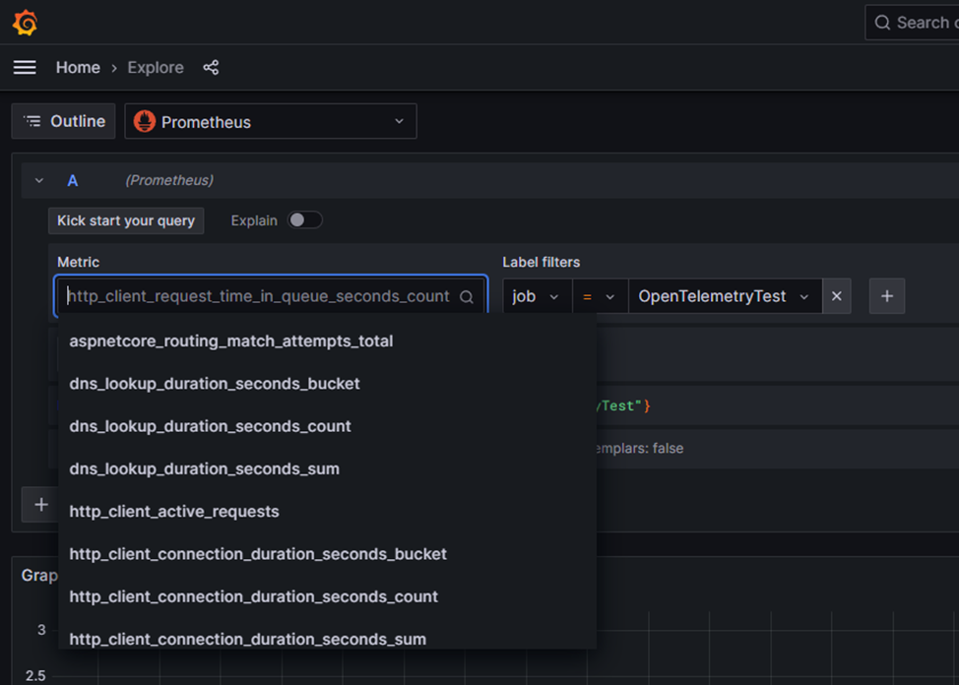Click the search icon in the top Search bar
959x685 pixels.
tap(882, 23)
